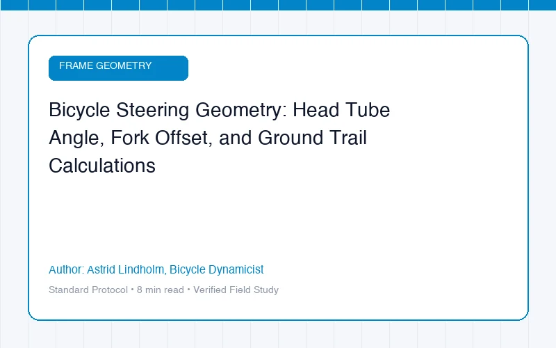Click the FRAME GEOMETRY category badge
Image resolution: width=556 pixels, height=348 pixels.
coord(118,68)
